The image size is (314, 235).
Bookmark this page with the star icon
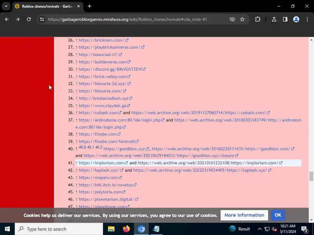(242, 19)
